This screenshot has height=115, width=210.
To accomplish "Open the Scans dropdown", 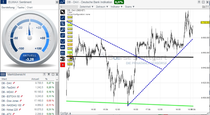I will coord(130,7).
